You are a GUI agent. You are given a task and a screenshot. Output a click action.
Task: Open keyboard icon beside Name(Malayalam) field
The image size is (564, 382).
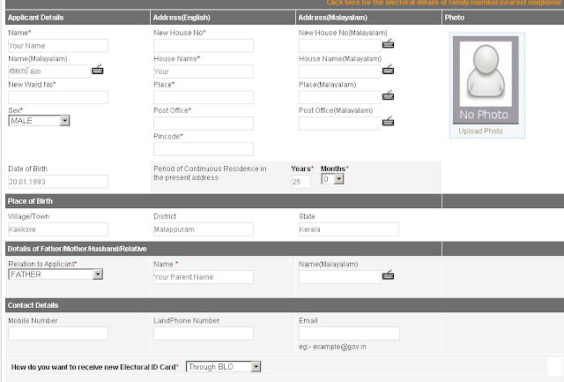click(98, 70)
